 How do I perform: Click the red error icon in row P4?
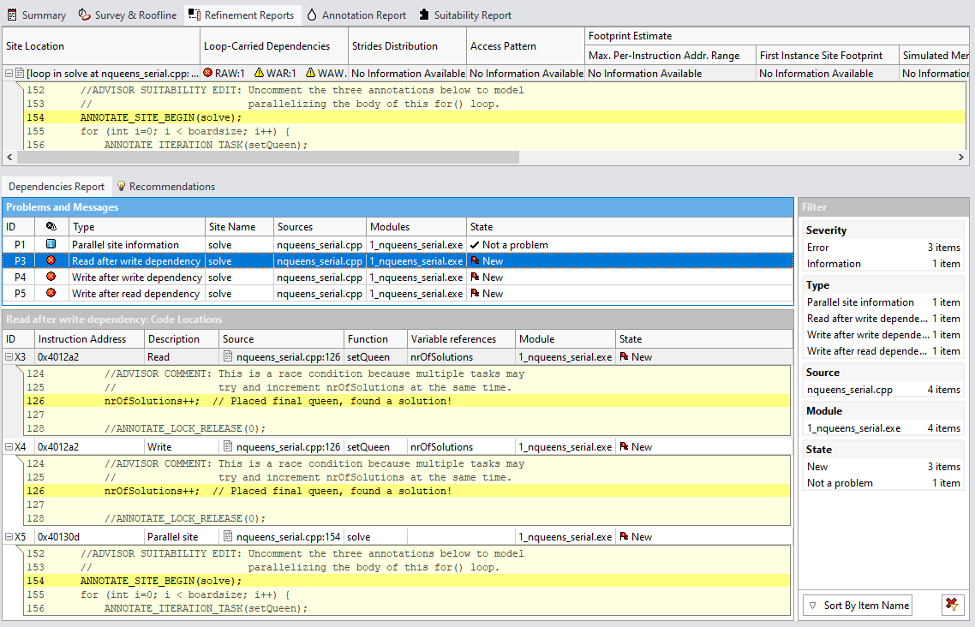click(x=51, y=277)
